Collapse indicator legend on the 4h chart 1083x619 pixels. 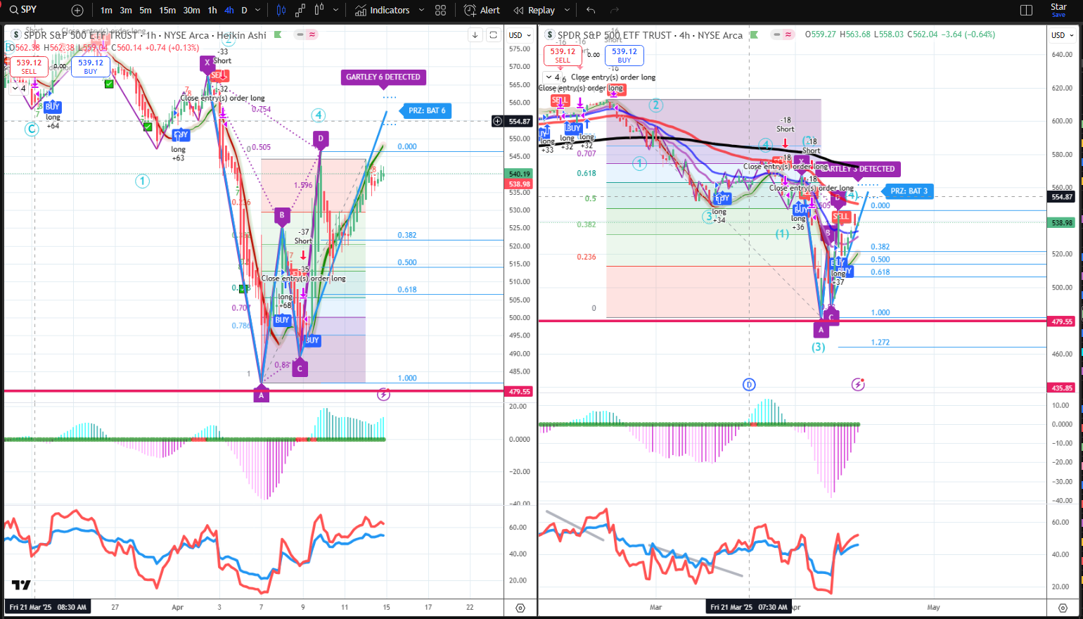click(x=553, y=77)
